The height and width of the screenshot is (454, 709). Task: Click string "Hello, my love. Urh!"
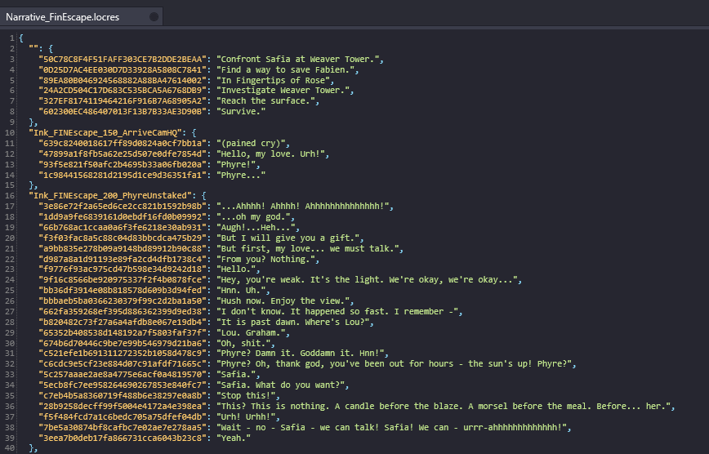point(270,154)
